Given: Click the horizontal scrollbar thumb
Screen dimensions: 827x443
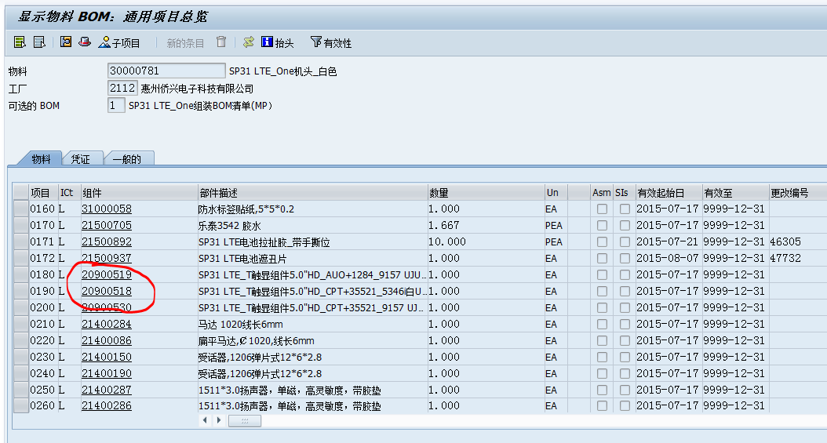Looking at the screenshot, I should (x=244, y=420).
